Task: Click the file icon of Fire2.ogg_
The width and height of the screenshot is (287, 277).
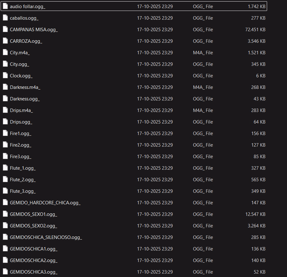Action: point(5,145)
